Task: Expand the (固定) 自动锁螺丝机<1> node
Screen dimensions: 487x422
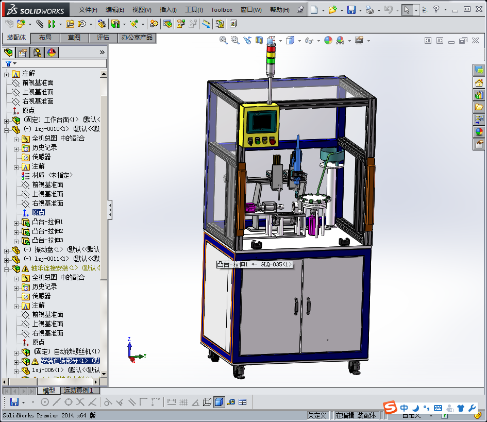Action: pyautogui.click(x=16, y=353)
